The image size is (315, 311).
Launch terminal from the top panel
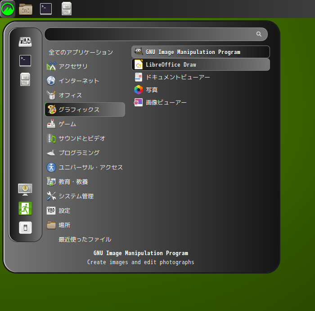click(x=46, y=9)
